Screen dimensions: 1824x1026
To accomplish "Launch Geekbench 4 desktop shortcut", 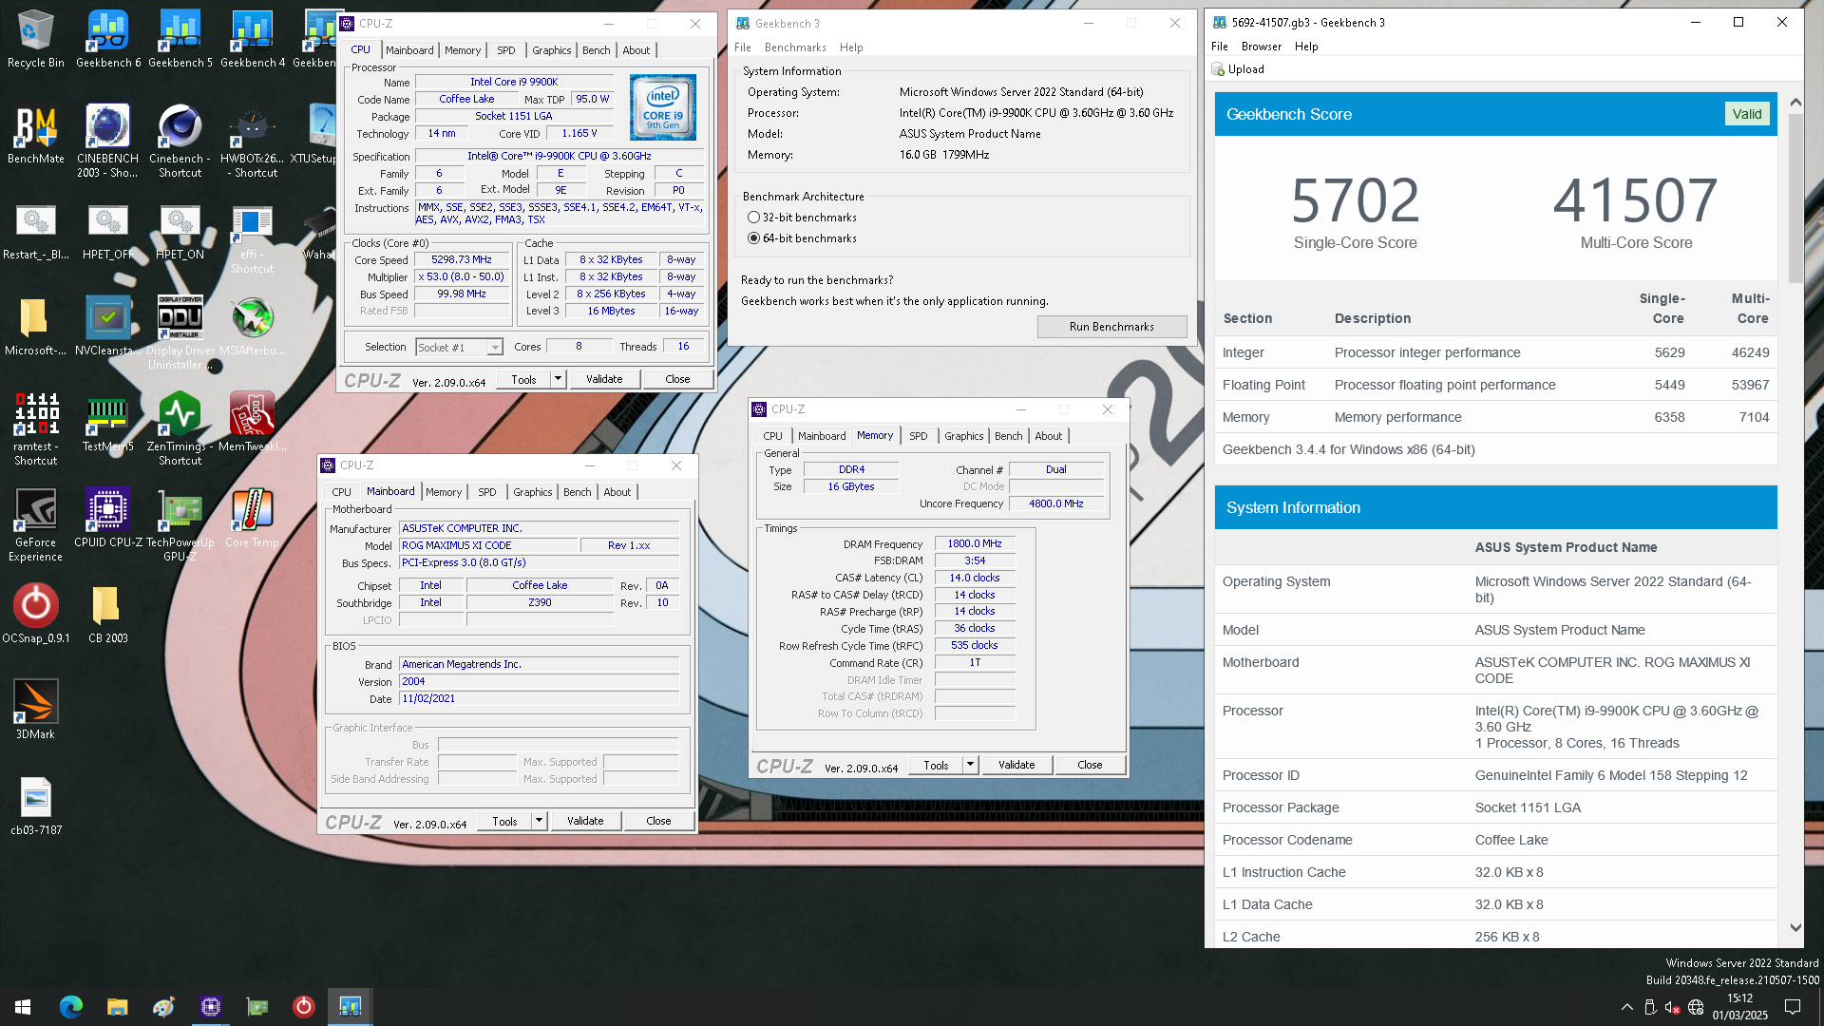I will [x=253, y=40].
